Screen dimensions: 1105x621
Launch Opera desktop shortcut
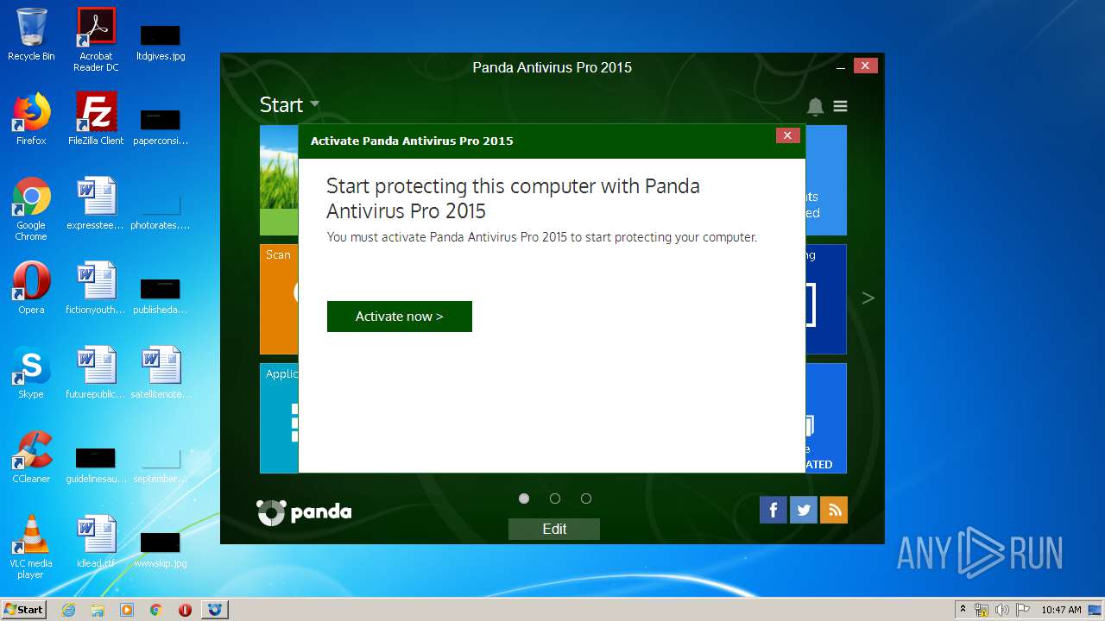click(31, 288)
